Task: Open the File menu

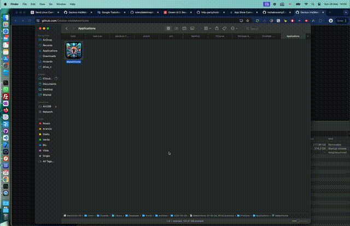Action: (25, 4)
